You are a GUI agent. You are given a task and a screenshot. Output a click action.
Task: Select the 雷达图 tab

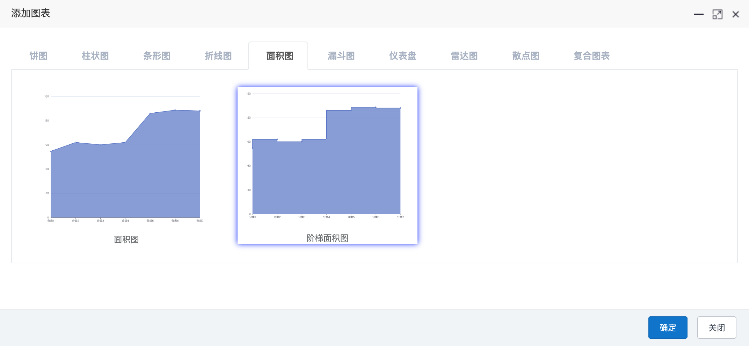coord(464,56)
